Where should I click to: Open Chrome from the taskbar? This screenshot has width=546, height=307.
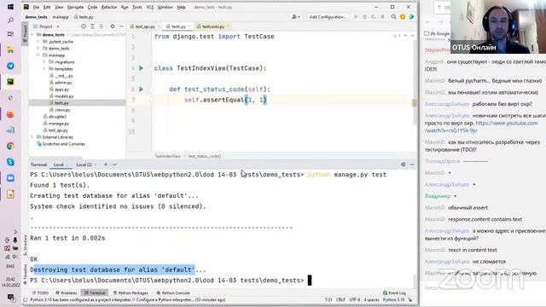click(10, 146)
